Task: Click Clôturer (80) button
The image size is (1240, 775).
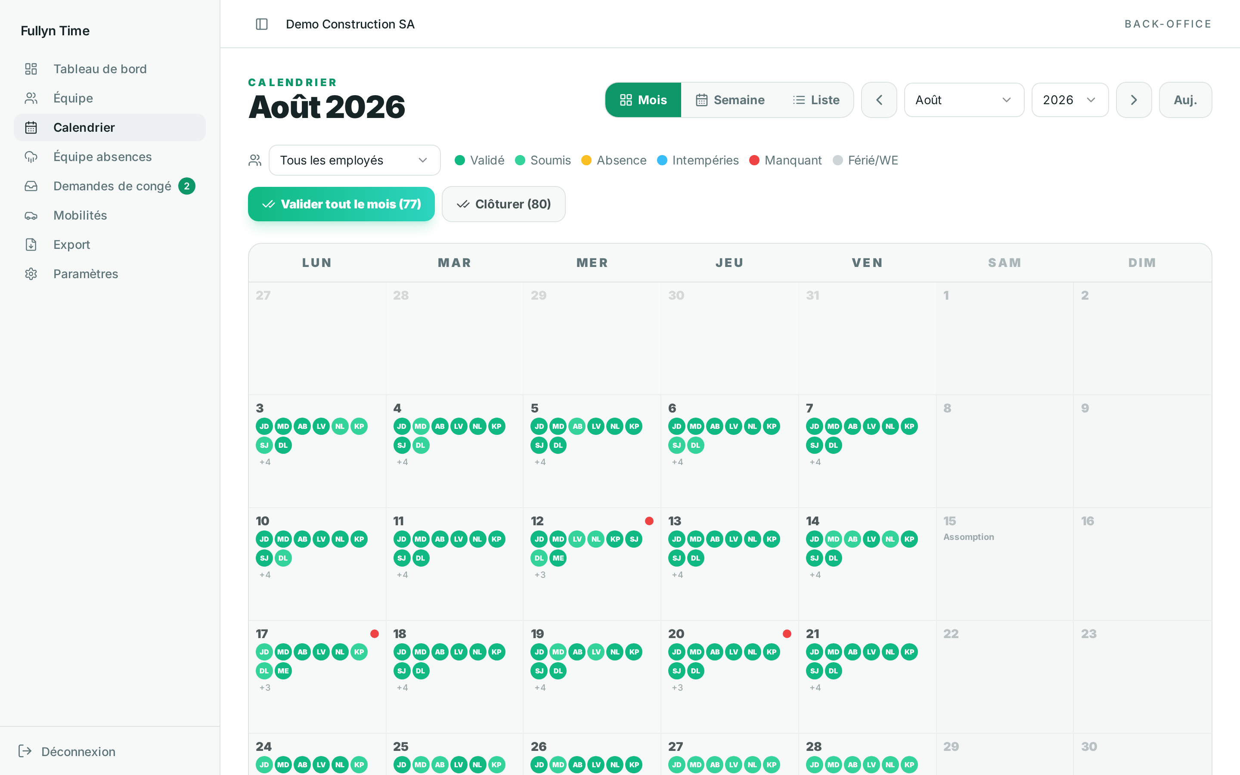Action: (504, 204)
